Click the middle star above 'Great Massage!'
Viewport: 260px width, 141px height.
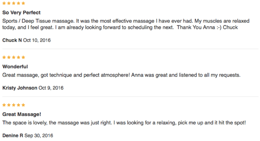[14, 105]
